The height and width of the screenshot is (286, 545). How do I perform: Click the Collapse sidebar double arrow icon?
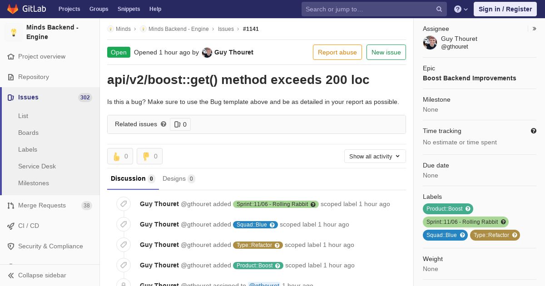tap(11, 276)
